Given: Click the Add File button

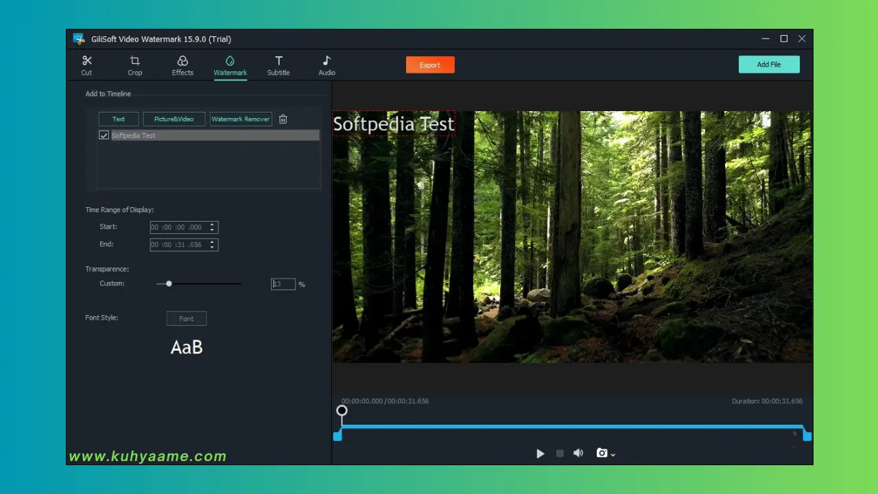Looking at the screenshot, I should (x=769, y=64).
